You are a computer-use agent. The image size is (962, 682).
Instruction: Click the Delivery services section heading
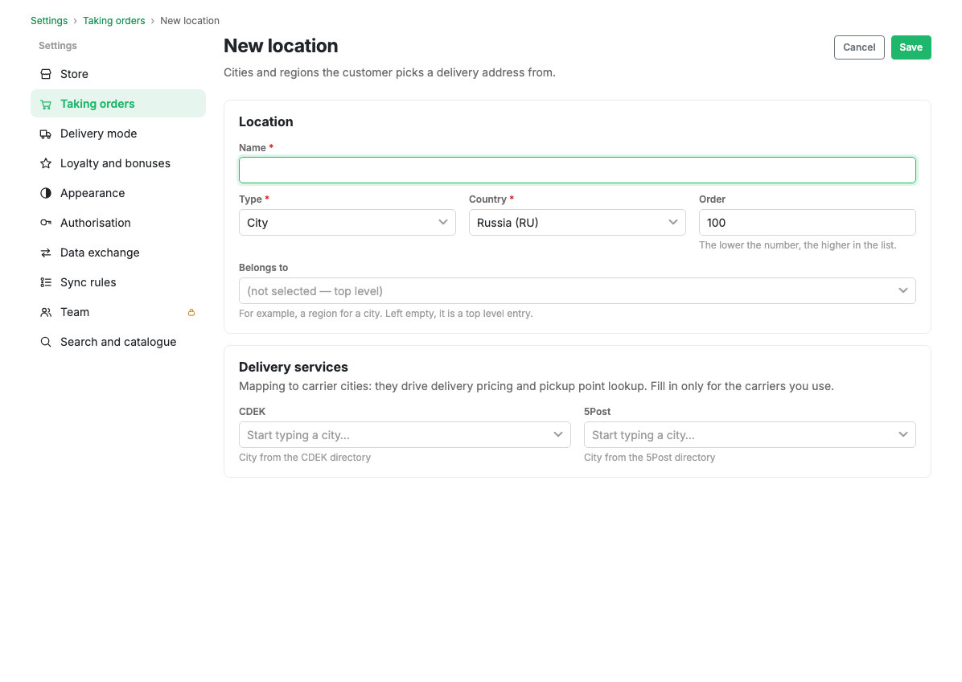[294, 367]
